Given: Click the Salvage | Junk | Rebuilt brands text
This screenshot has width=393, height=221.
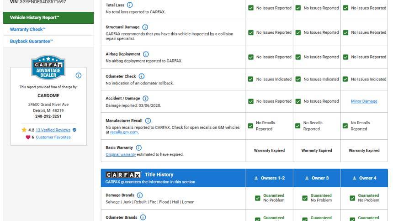Looking at the screenshot, I should 150,202.
